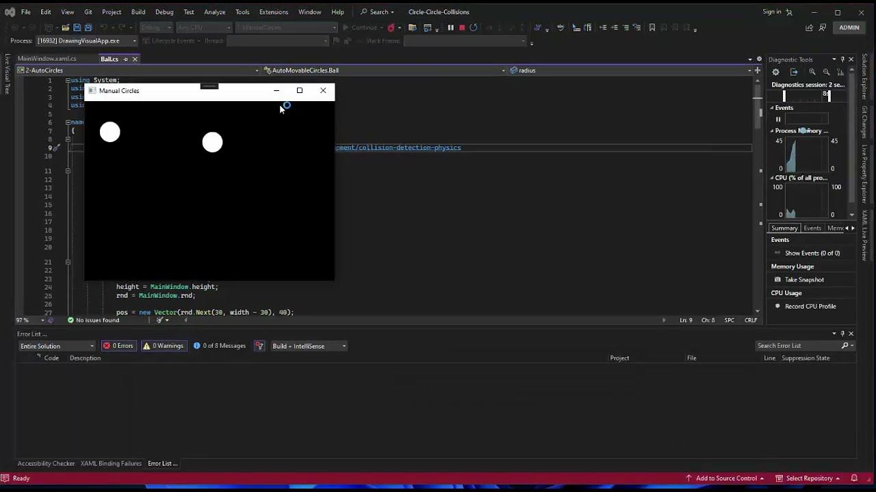Image resolution: width=876 pixels, height=492 pixels.
Task: Click the editor split window icon
Action: (758, 70)
